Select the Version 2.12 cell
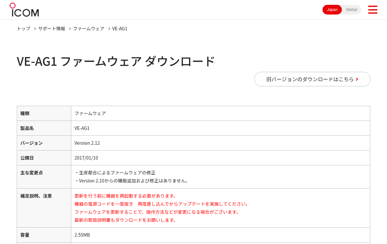387x244 pixels. click(221, 143)
